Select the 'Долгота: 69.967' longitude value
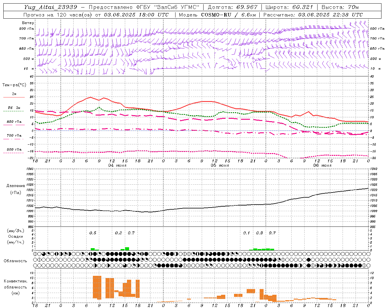Screen dimensions: 386x308 coord(233,7)
